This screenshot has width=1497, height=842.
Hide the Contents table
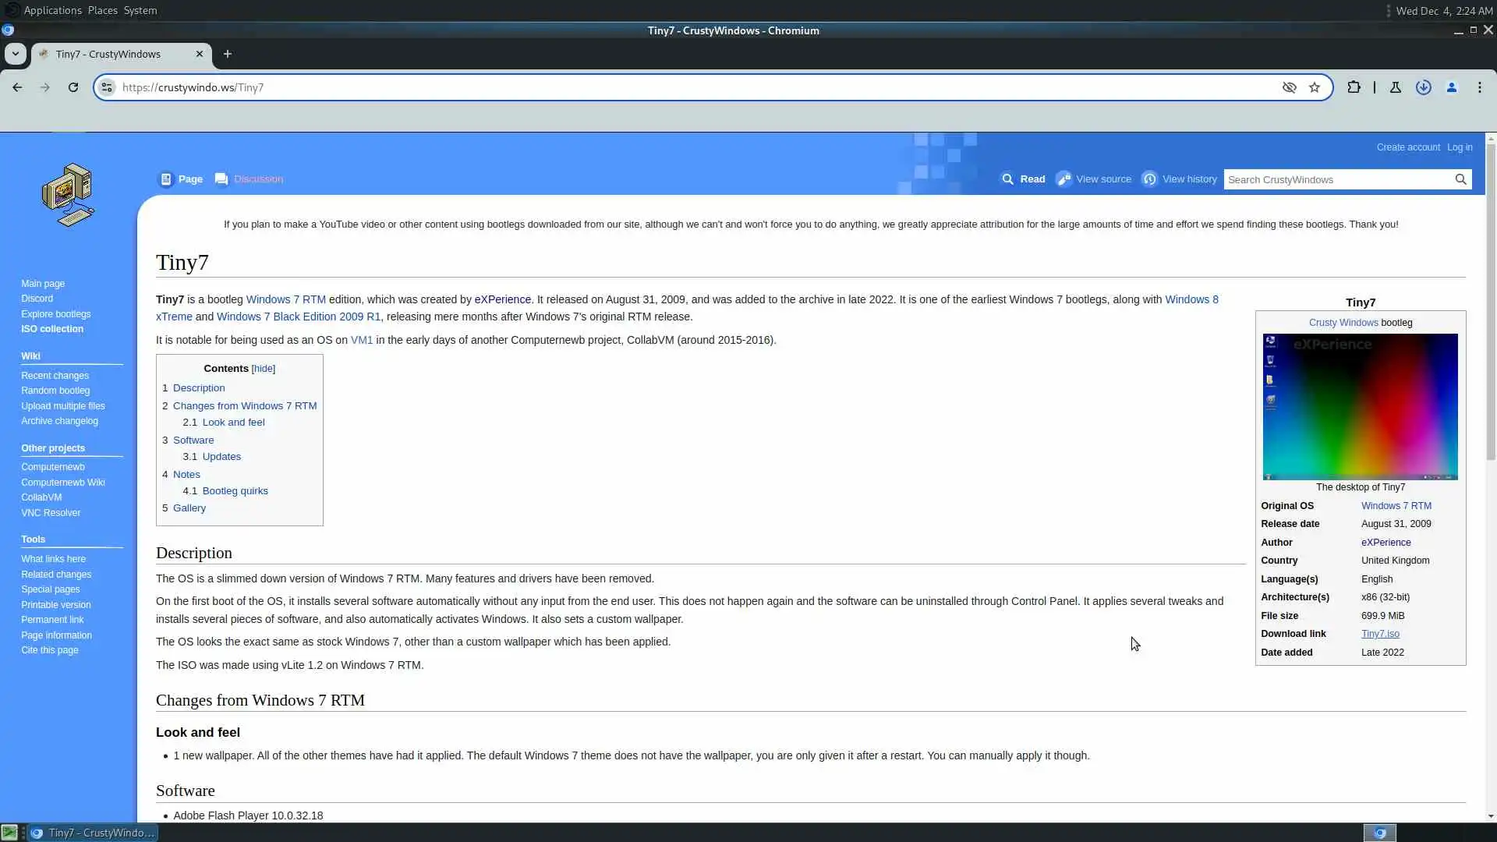point(264,369)
